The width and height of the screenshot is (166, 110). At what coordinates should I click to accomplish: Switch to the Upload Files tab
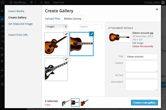pos(52,19)
